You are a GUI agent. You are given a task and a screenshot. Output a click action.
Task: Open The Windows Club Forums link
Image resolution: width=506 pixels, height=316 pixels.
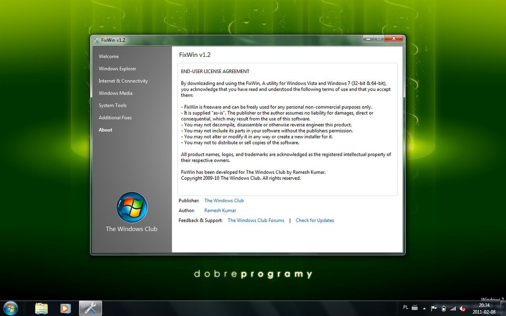click(x=256, y=220)
